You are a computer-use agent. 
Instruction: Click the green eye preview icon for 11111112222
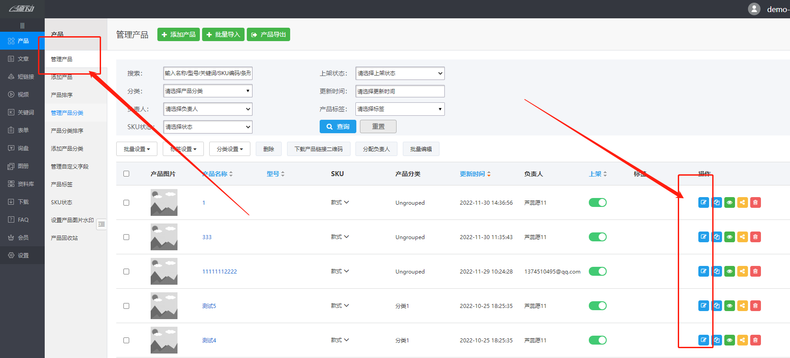click(729, 271)
